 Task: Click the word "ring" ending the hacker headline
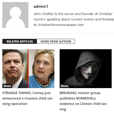[x=63, y=109]
